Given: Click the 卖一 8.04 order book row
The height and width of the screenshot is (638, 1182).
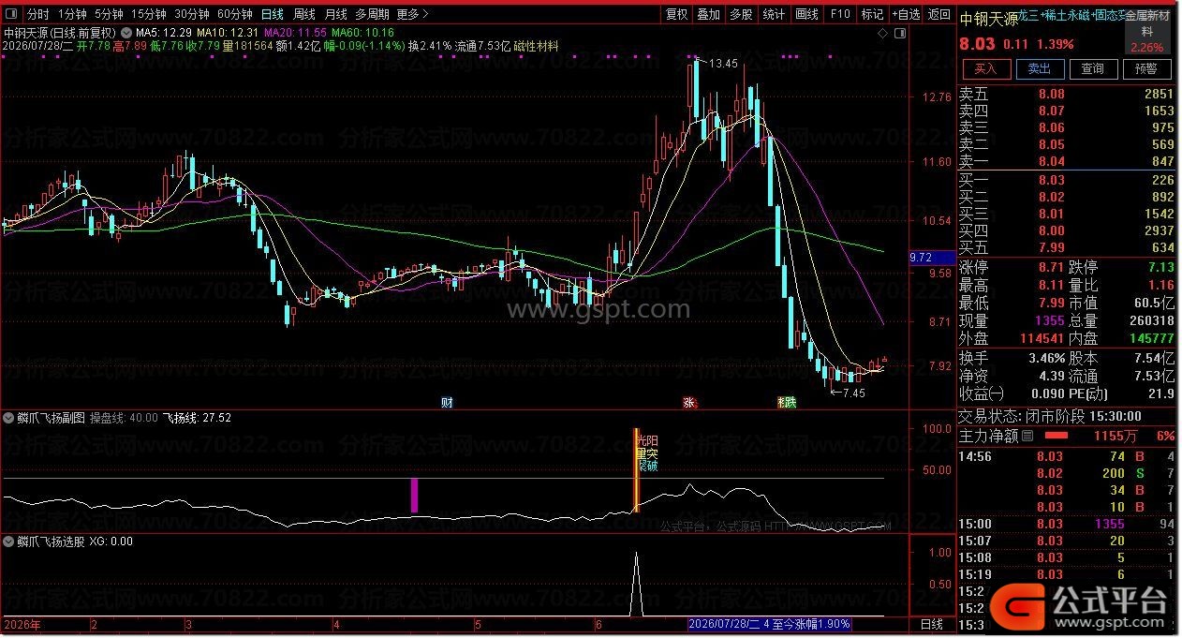Looking at the screenshot, I should 1066,161.
